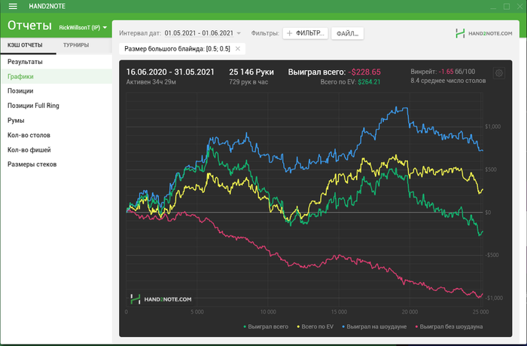This screenshot has width=527, height=346.
Task: Toggle the Выиграл на шоудауне blue legend series
Action: (x=374, y=326)
